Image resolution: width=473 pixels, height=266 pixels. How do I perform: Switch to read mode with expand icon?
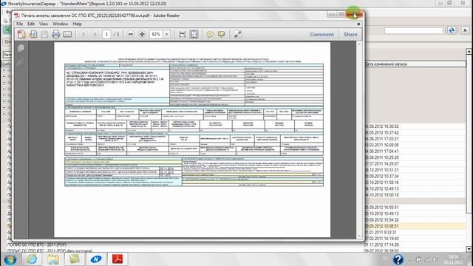pyautogui.click(x=237, y=35)
